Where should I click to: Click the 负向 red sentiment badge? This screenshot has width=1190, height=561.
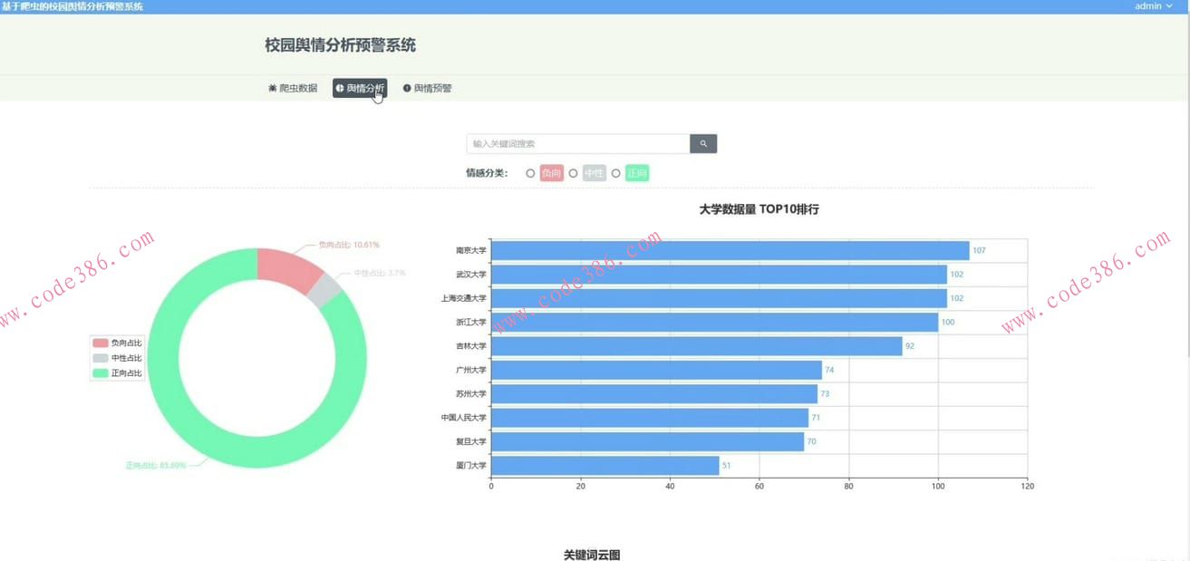coord(550,172)
